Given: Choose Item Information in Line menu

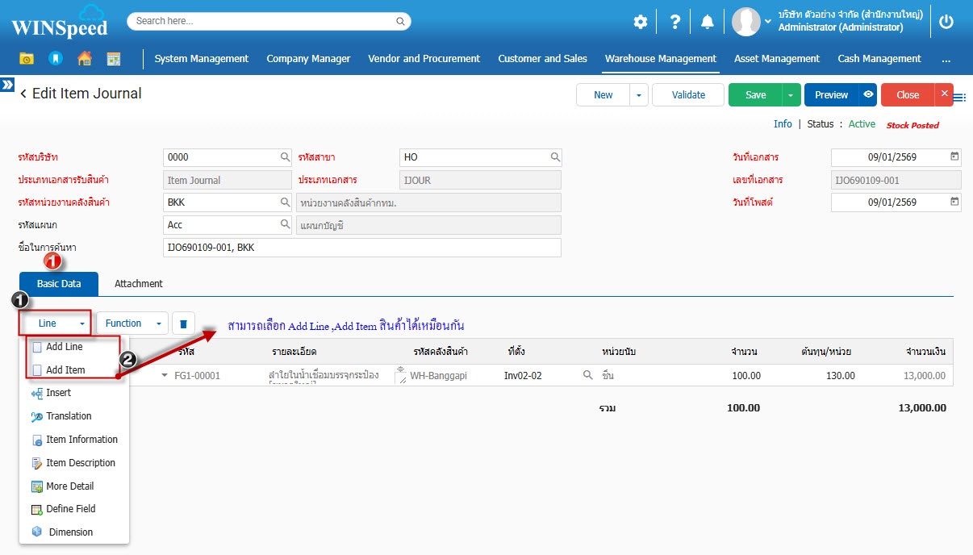Looking at the screenshot, I should (x=81, y=440).
